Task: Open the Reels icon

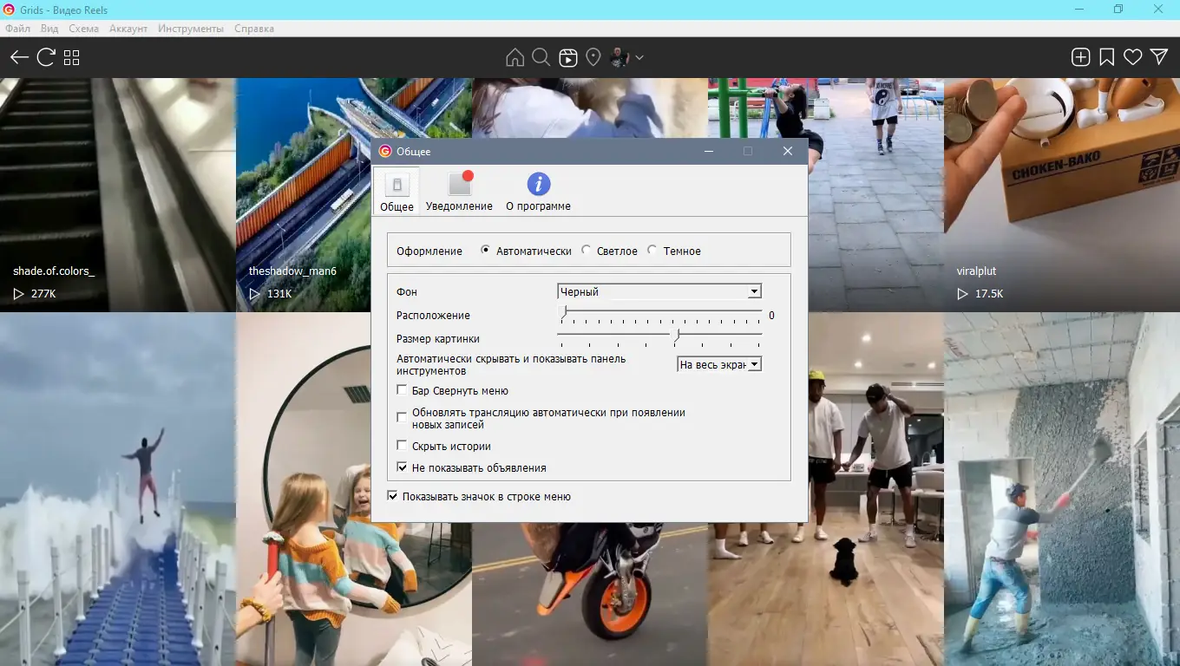Action: [x=567, y=57]
